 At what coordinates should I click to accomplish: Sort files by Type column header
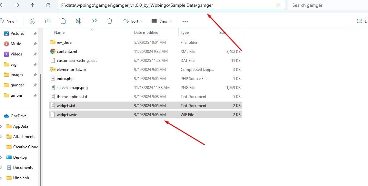(185, 33)
